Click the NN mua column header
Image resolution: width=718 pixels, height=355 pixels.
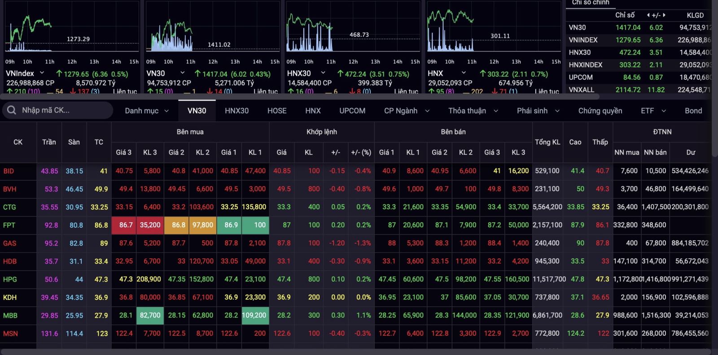coord(626,152)
